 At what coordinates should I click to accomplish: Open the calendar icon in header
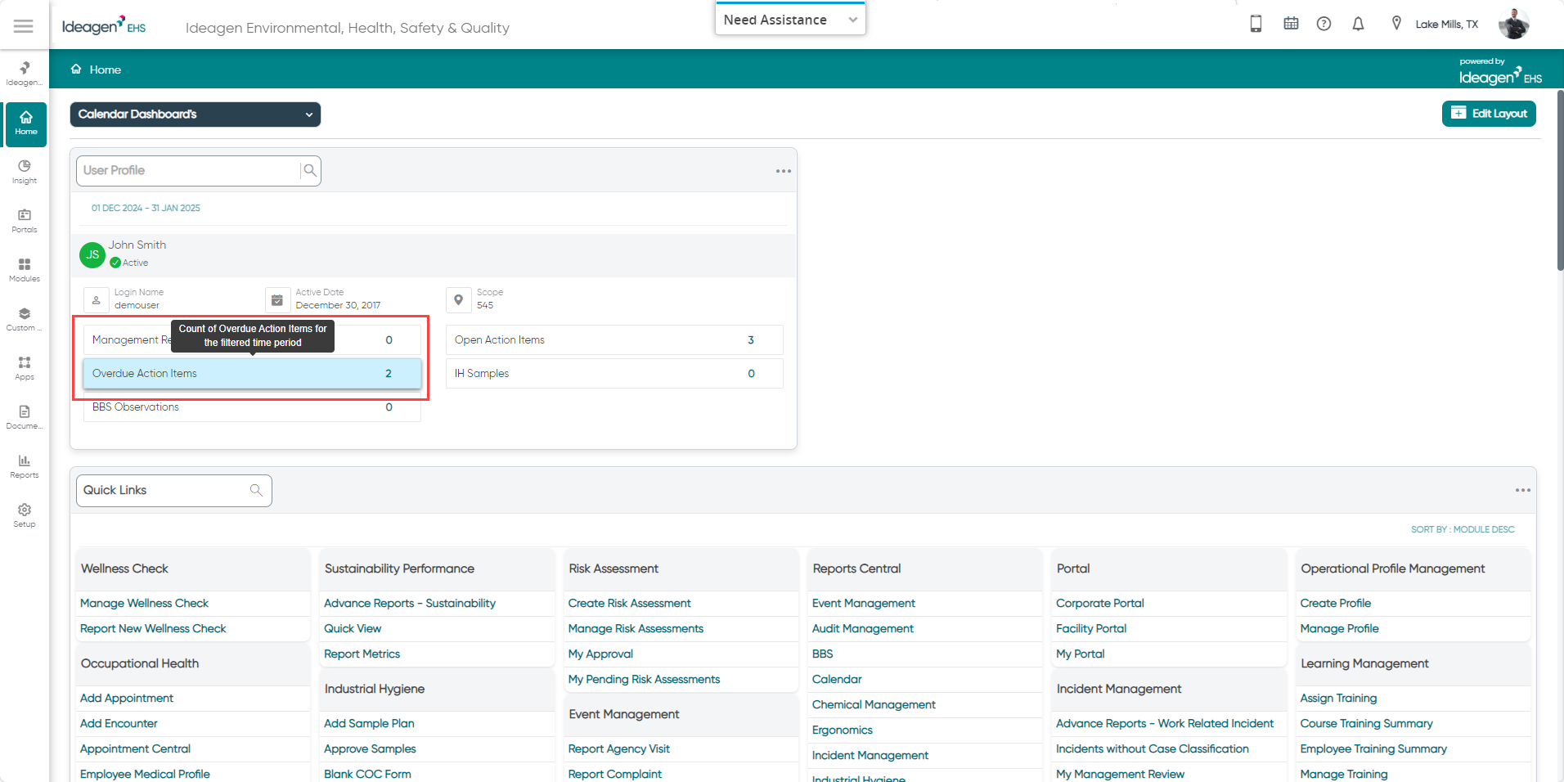click(1291, 24)
